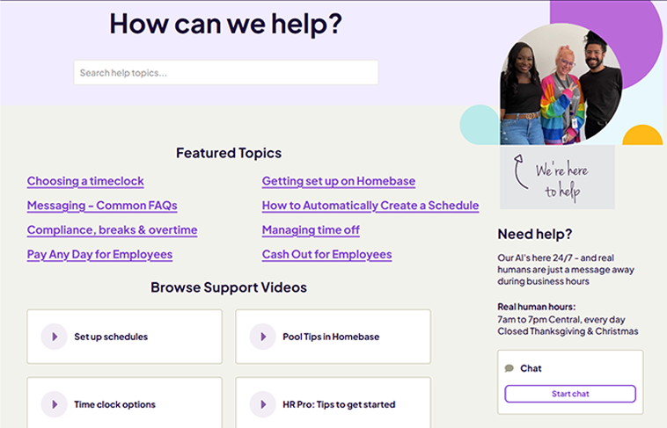
Task: Play the Time clock options video icon
Action: (x=54, y=404)
